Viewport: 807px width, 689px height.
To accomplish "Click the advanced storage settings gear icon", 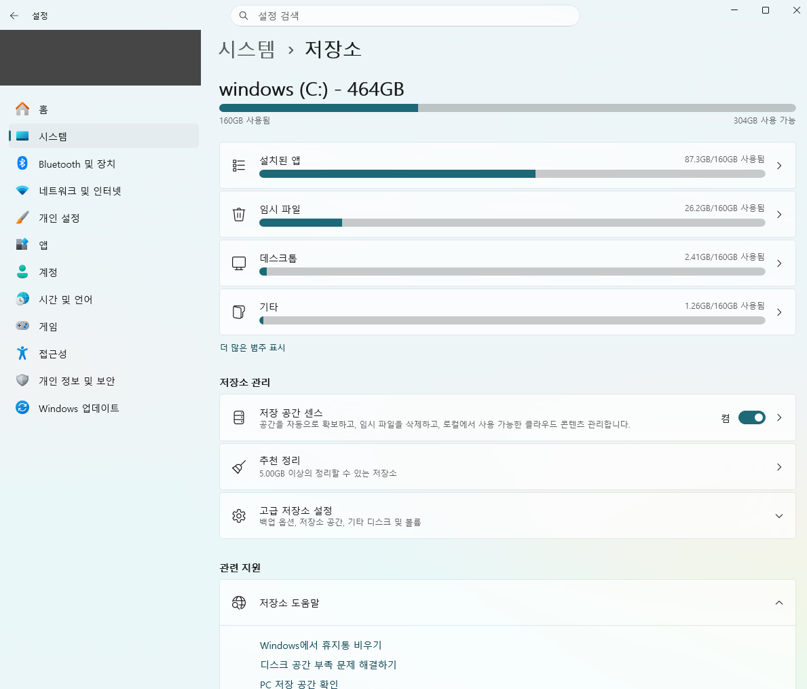I will (x=239, y=516).
